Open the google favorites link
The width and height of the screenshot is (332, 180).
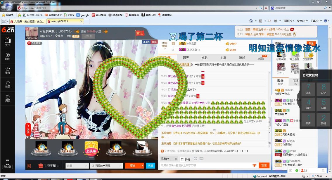pyautogui.click(x=83, y=15)
